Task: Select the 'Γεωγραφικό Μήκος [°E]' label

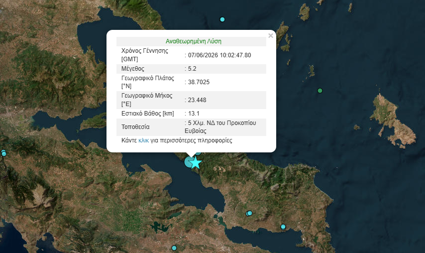Action: (147, 100)
